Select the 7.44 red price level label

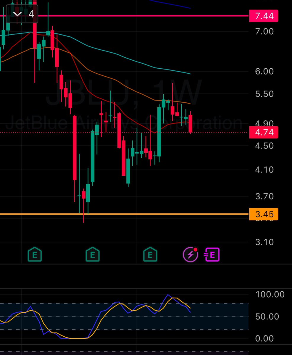coord(264,16)
